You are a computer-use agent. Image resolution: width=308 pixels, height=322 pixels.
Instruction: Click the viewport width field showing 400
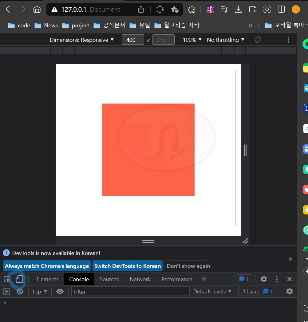click(x=133, y=40)
